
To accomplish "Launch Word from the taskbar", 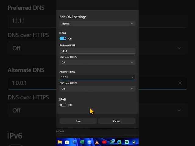I will point(75,142).
